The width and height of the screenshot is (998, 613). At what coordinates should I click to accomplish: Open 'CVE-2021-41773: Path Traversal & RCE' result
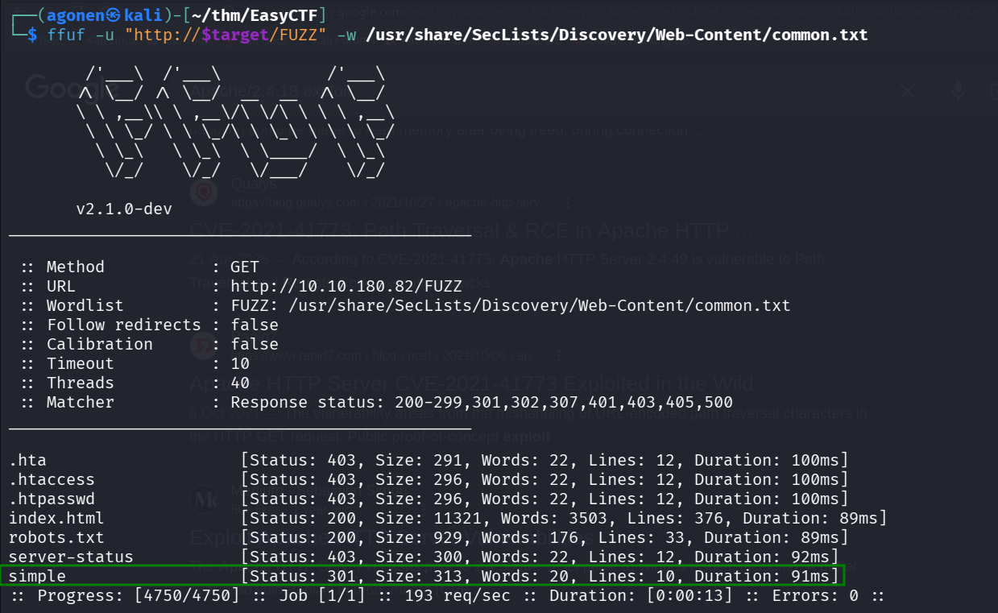[470, 231]
